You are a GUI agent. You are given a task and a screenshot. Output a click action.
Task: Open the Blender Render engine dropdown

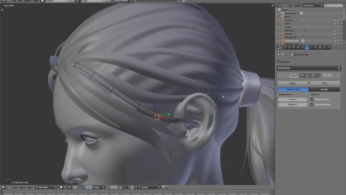123,1
